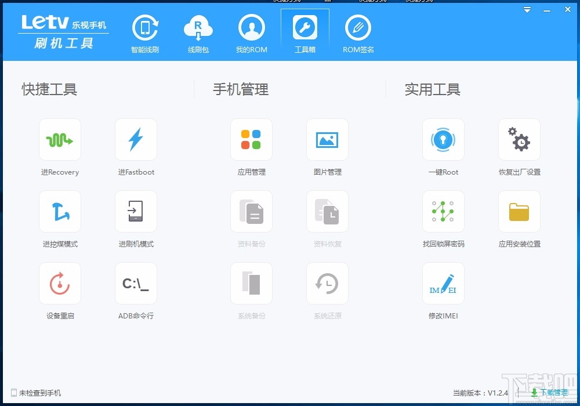Launch the ADB命令行 tool
This screenshot has width=580, height=406.
pyautogui.click(x=136, y=284)
